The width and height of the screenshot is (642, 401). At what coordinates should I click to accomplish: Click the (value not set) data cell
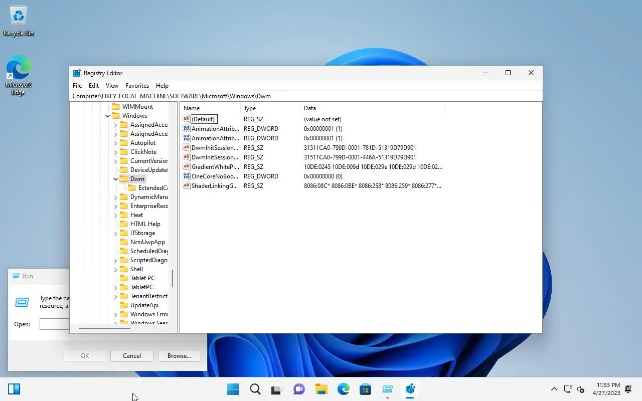[x=323, y=119]
